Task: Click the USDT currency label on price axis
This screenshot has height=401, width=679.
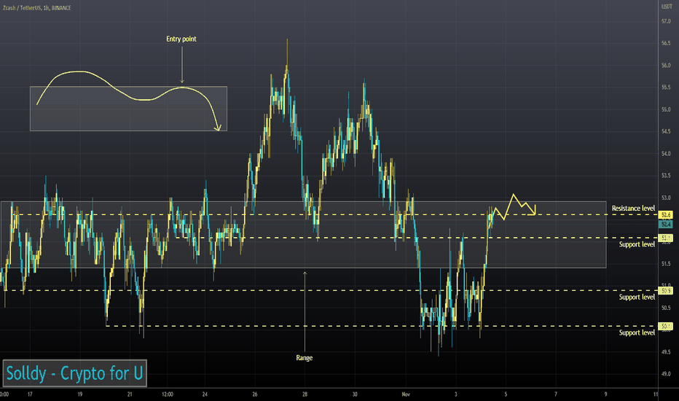Action: [x=666, y=7]
